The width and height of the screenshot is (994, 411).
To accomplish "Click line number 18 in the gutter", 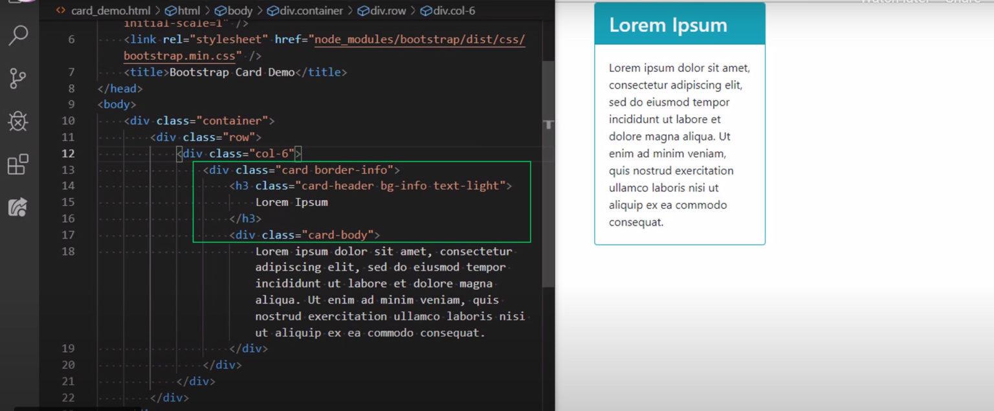I will 68,251.
